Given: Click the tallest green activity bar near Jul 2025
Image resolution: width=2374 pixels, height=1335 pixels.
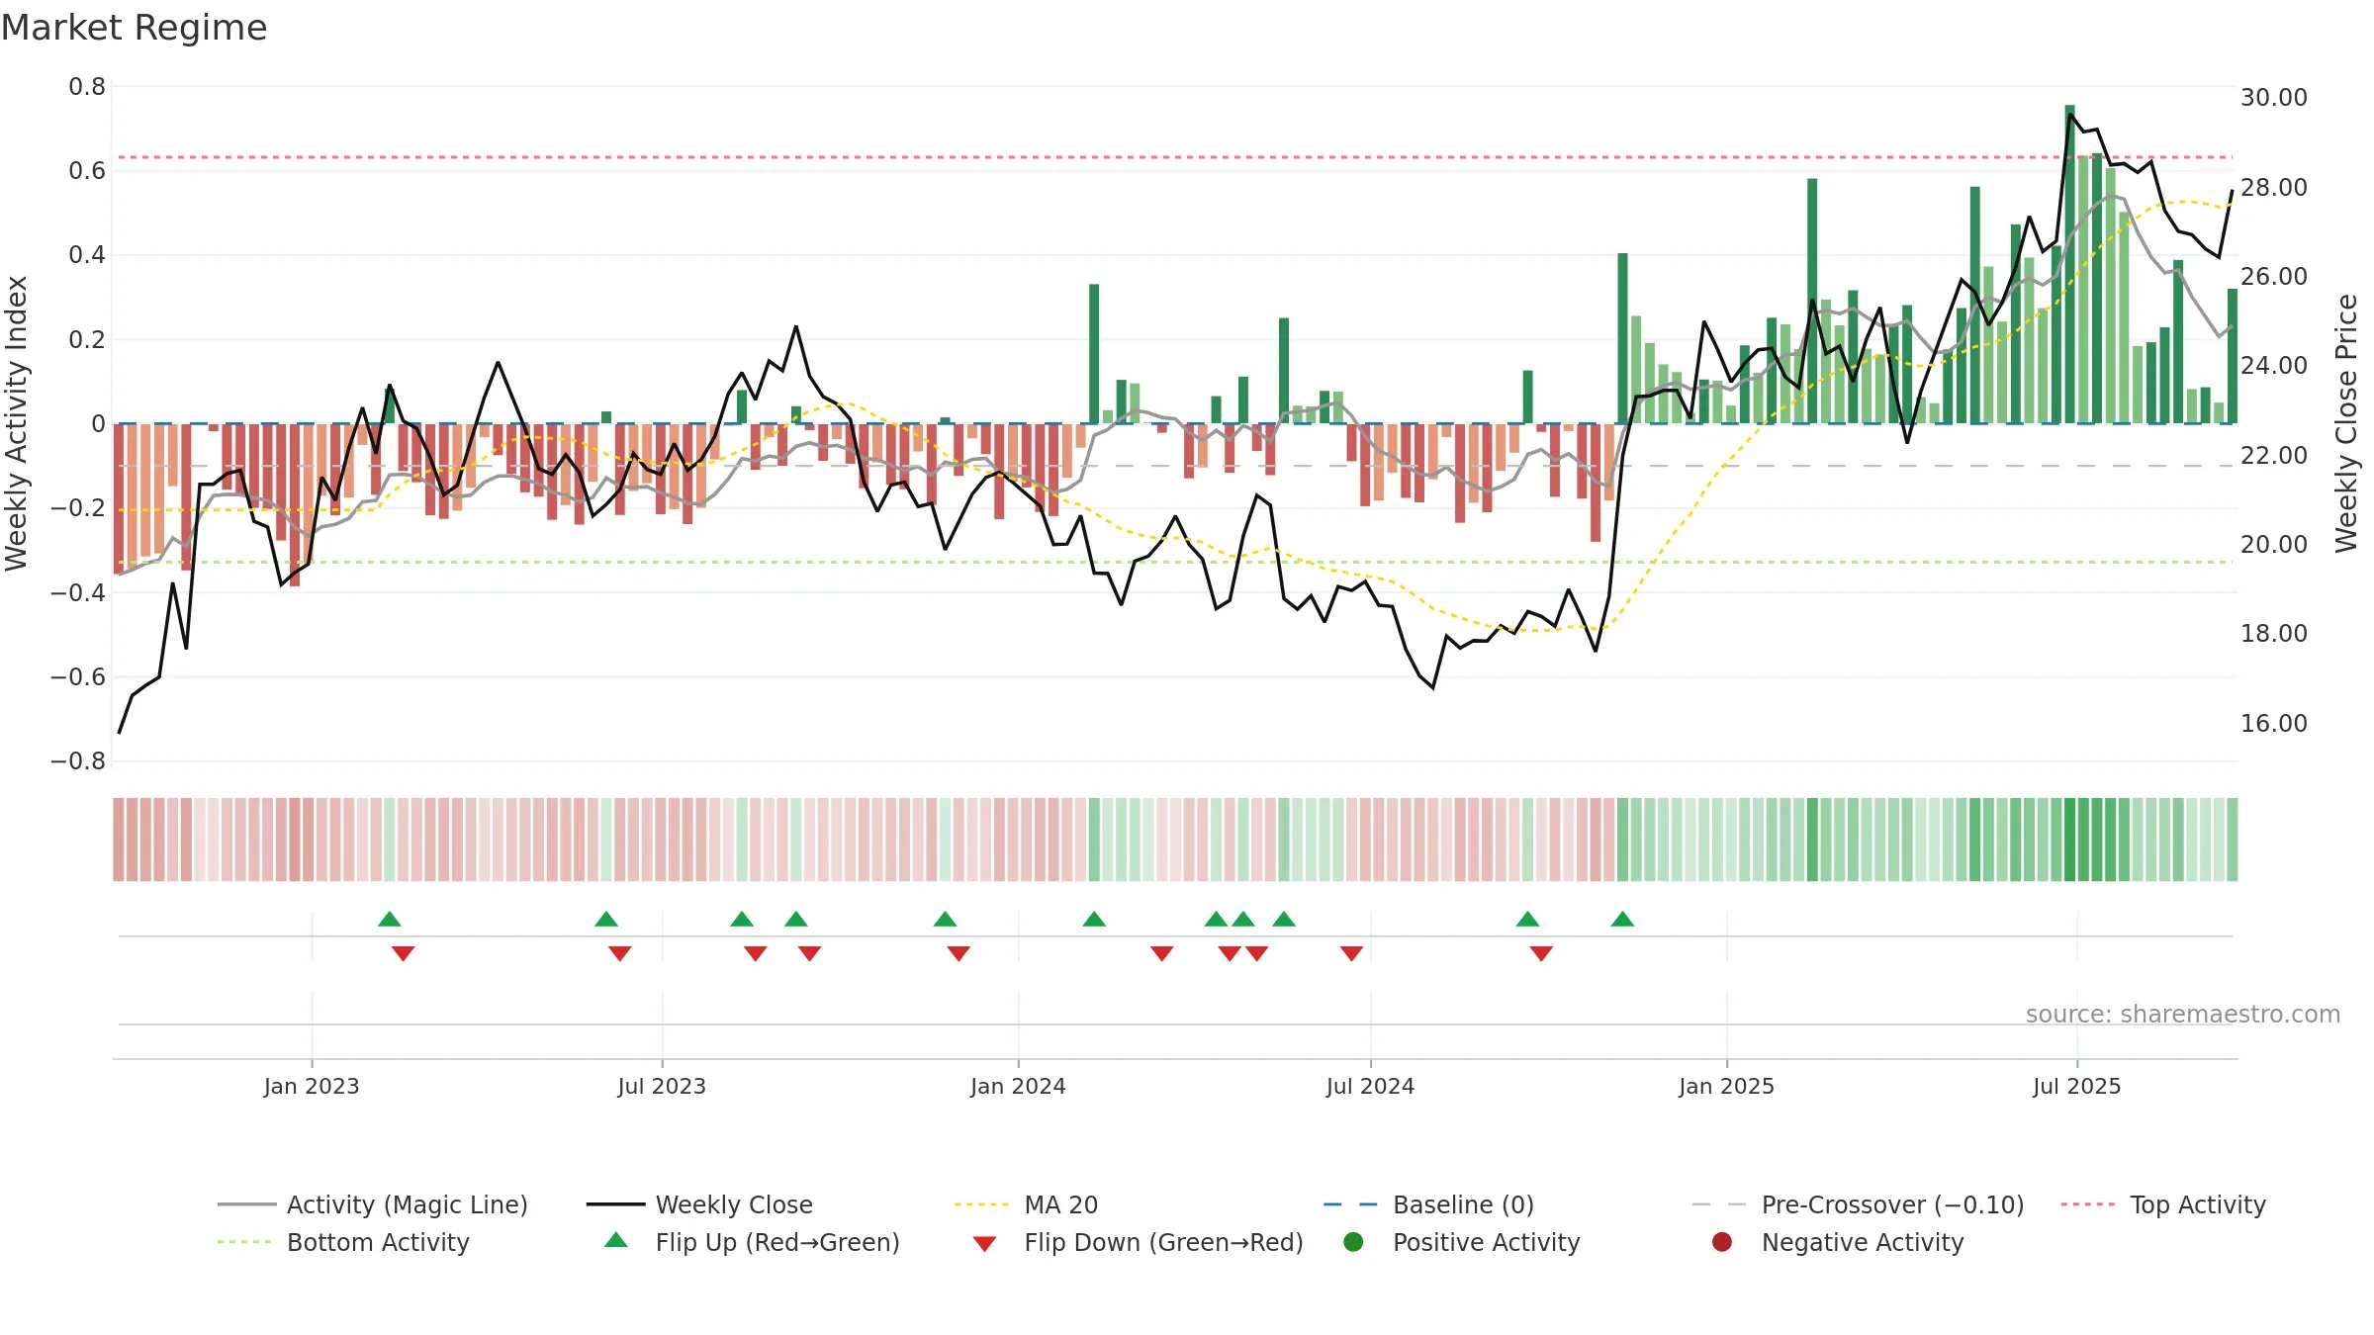Looking at the screenshot, I should (x=2069, y=264).
